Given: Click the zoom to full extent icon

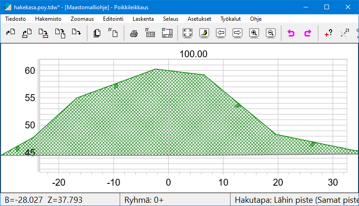Looking at the screenshot, I should tap(188, 33).
